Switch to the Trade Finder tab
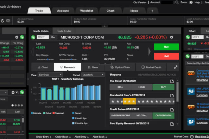The width and height of the screenshot is (209, 139). 64,31
